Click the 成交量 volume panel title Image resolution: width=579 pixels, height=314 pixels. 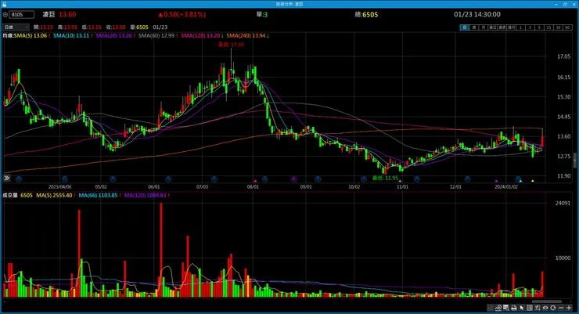click(10, 195)
